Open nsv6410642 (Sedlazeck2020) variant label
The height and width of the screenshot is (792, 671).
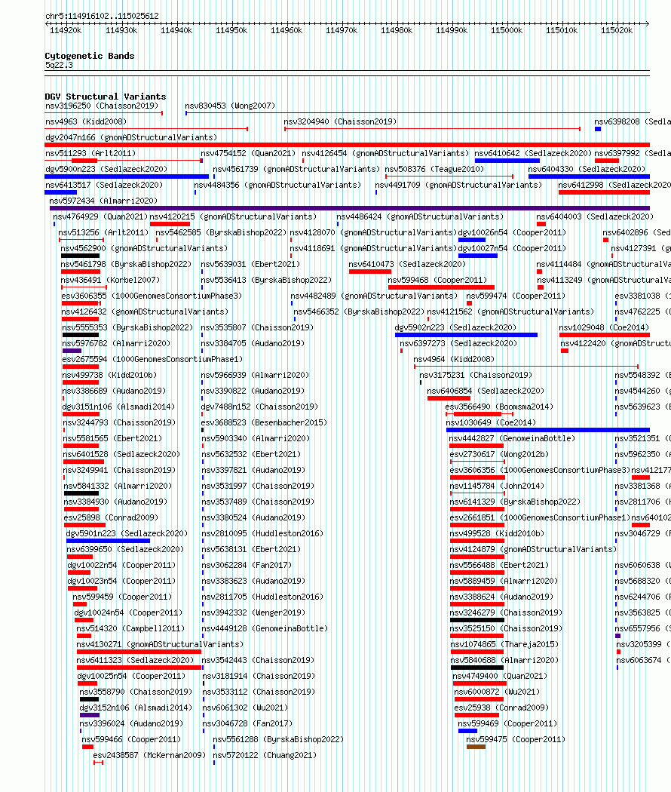(533, 153)
